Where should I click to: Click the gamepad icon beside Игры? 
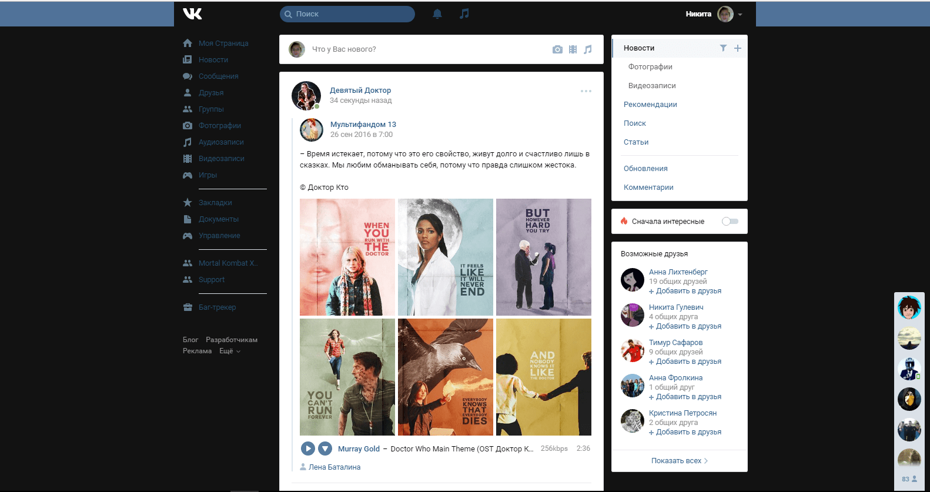tap(188, 175)
